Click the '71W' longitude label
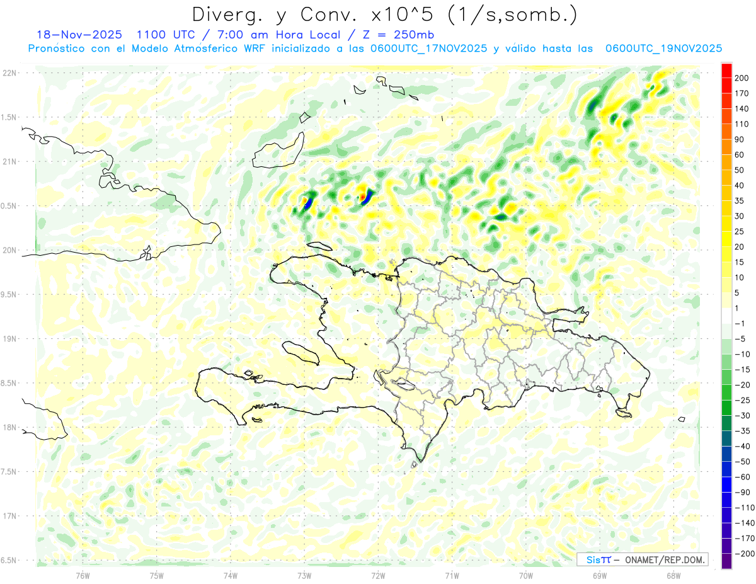 point(452,575)
